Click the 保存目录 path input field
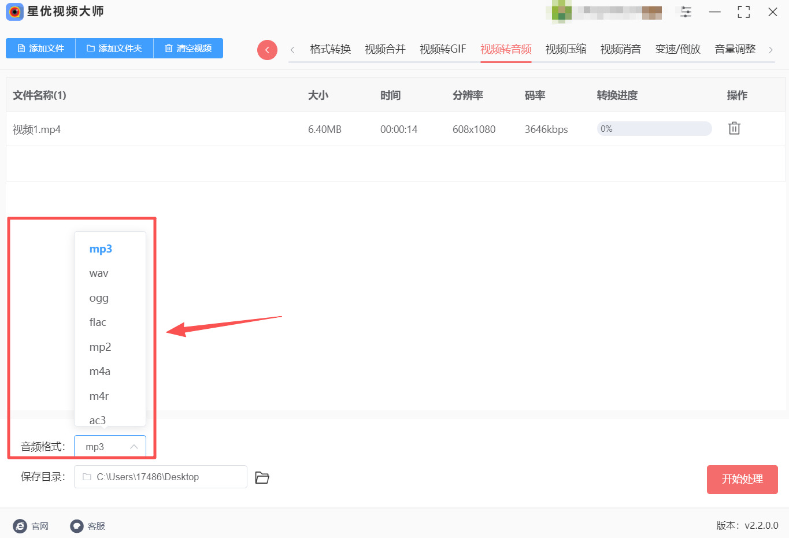 coord(161,477)
